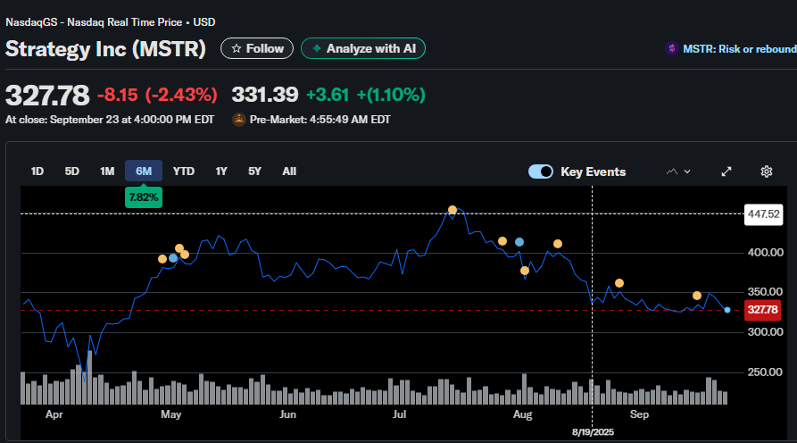Click the last blue price point marker

727,310
